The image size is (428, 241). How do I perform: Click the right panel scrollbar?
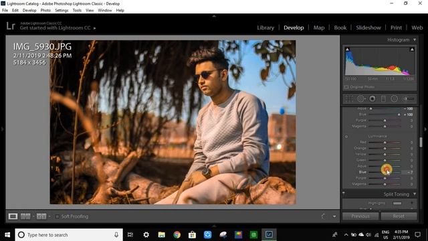coord(421,142)
